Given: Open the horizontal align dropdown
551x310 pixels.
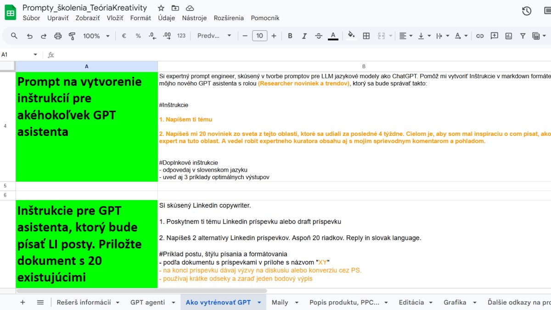Looking at the screenshot, I should (405, 36).
